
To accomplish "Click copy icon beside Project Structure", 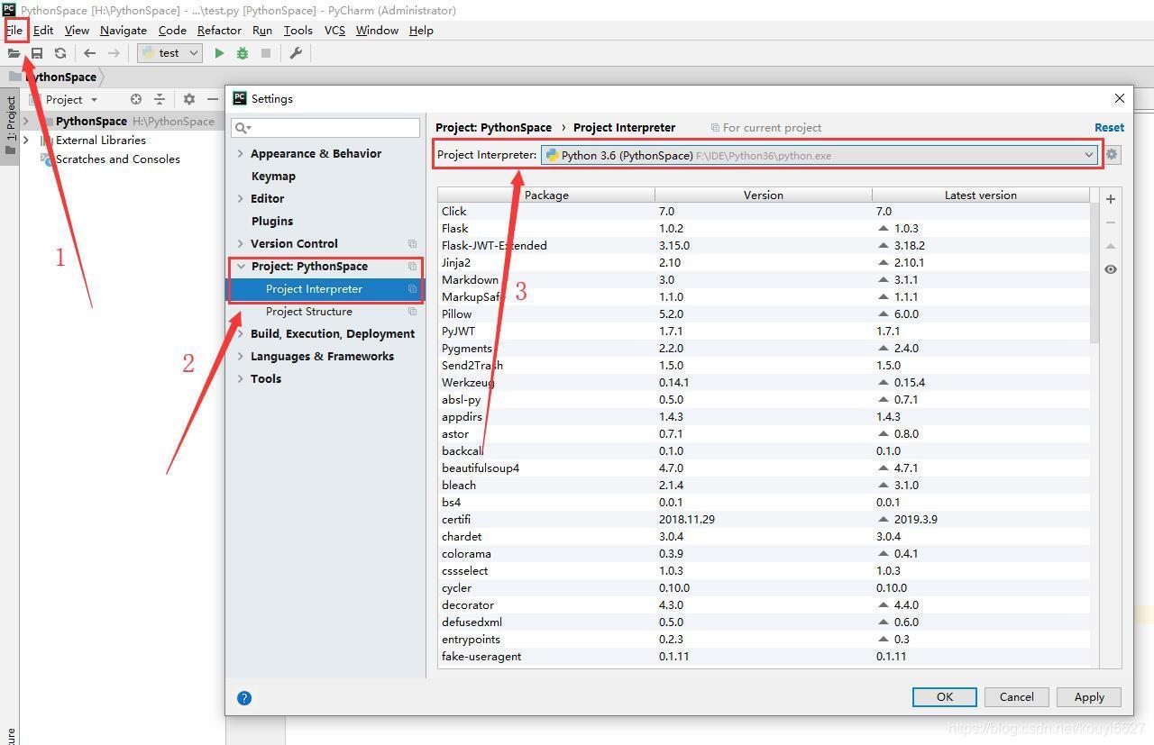I will [412, 312].
